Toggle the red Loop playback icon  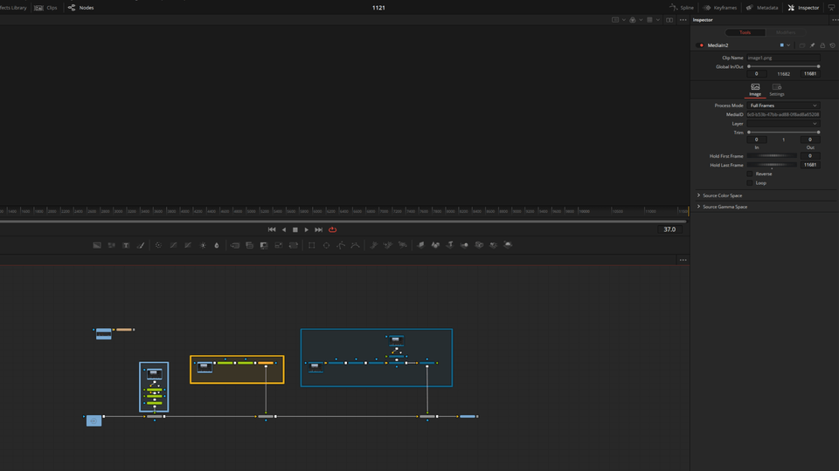[332, 229]
